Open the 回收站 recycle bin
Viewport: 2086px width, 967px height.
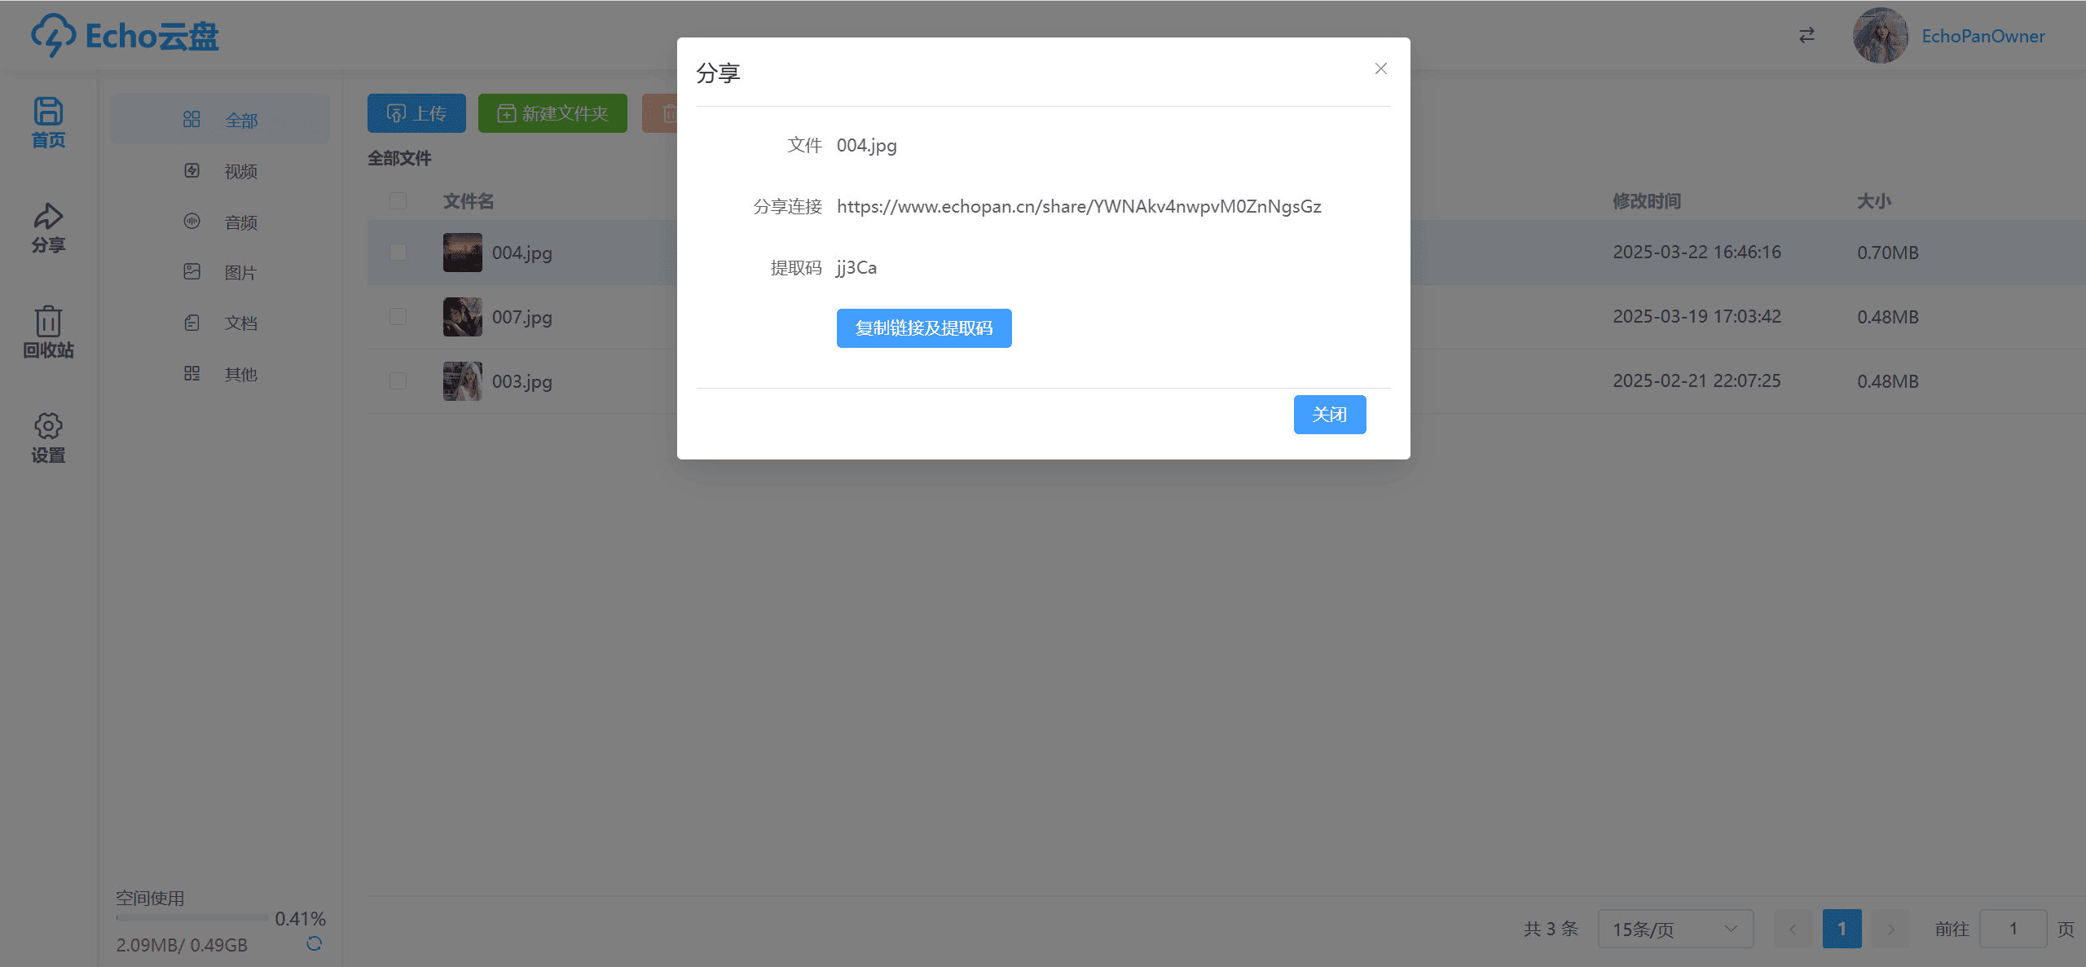coord(48,332)
